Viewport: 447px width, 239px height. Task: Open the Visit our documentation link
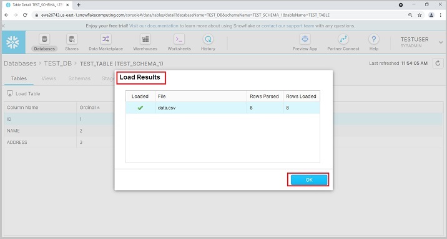pos(154,26)
